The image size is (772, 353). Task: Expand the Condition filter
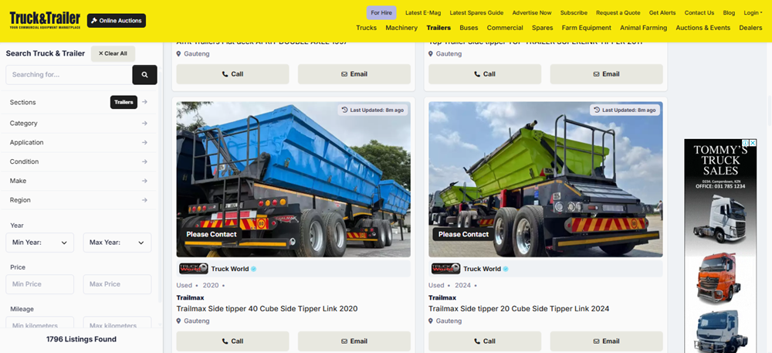(x=79, y=161)
